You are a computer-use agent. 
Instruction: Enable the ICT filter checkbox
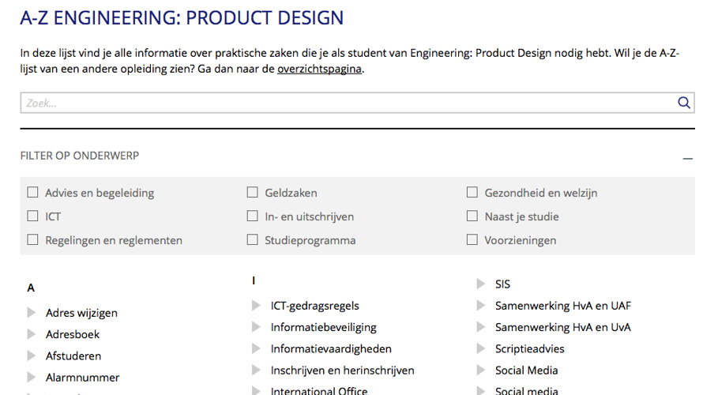point(33,216)
